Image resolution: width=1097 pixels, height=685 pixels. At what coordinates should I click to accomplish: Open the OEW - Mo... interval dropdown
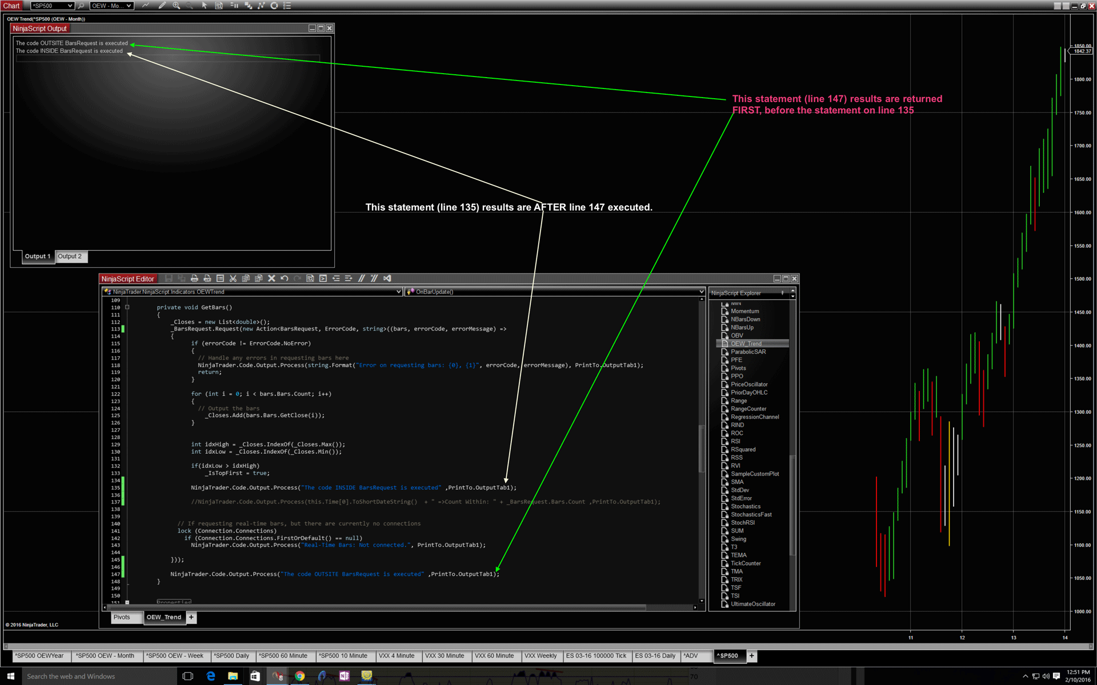point(129,6)
